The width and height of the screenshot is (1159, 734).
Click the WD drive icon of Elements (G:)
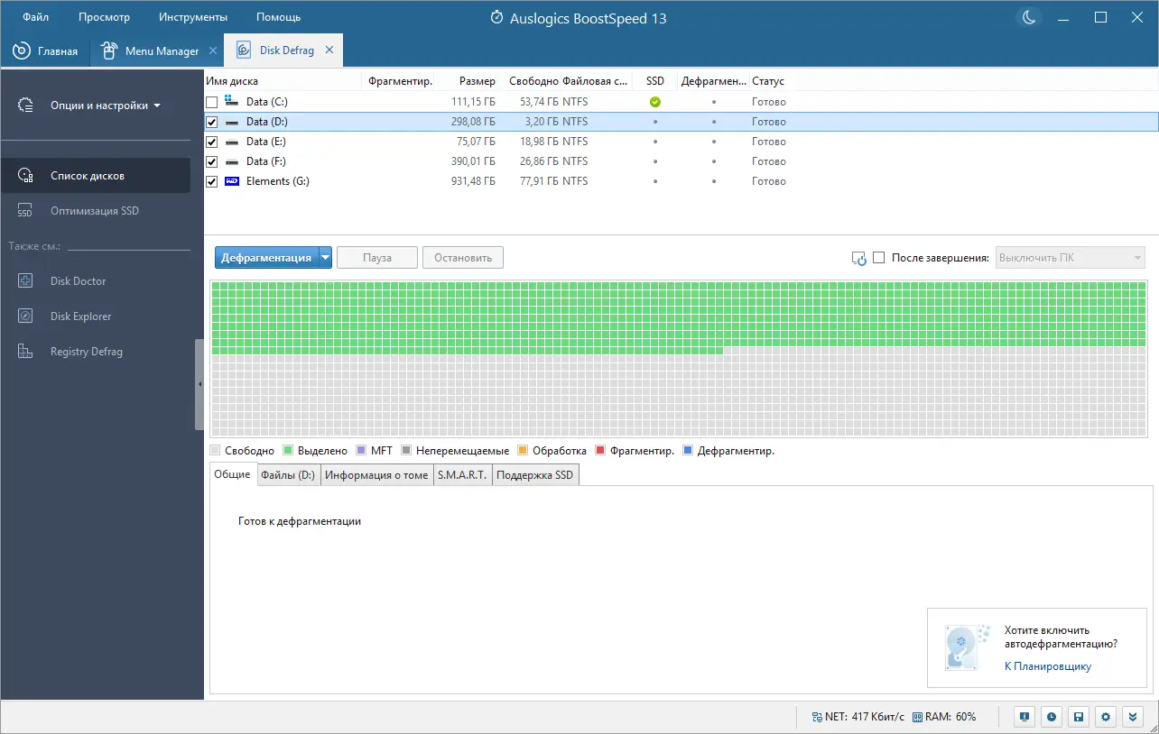pyautogui.click(x=232, y=181)
